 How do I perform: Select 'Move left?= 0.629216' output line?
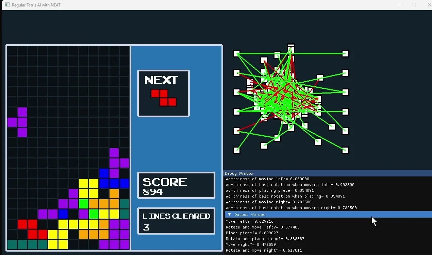249,221
